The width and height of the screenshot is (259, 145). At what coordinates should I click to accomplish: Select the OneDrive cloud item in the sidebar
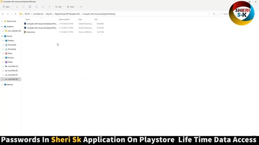click(9, 27)
